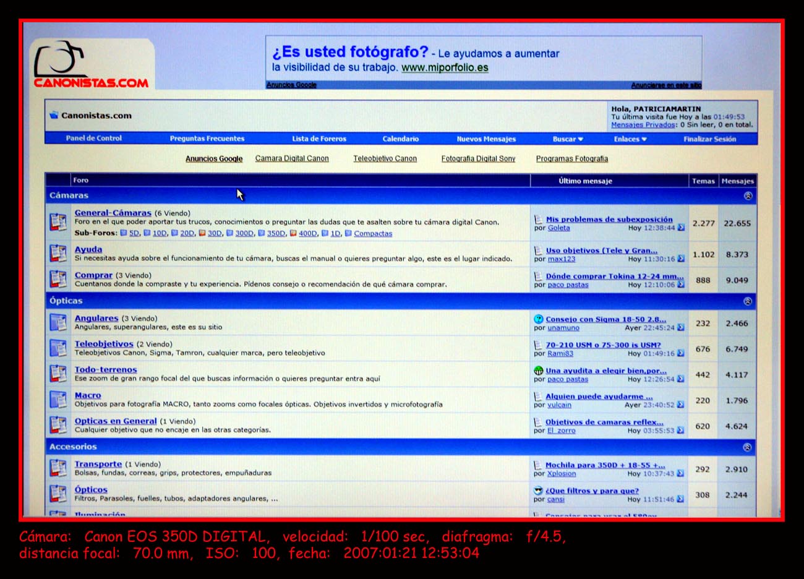Click Finalizar Sesión to log out

click(x=709, y=139)
